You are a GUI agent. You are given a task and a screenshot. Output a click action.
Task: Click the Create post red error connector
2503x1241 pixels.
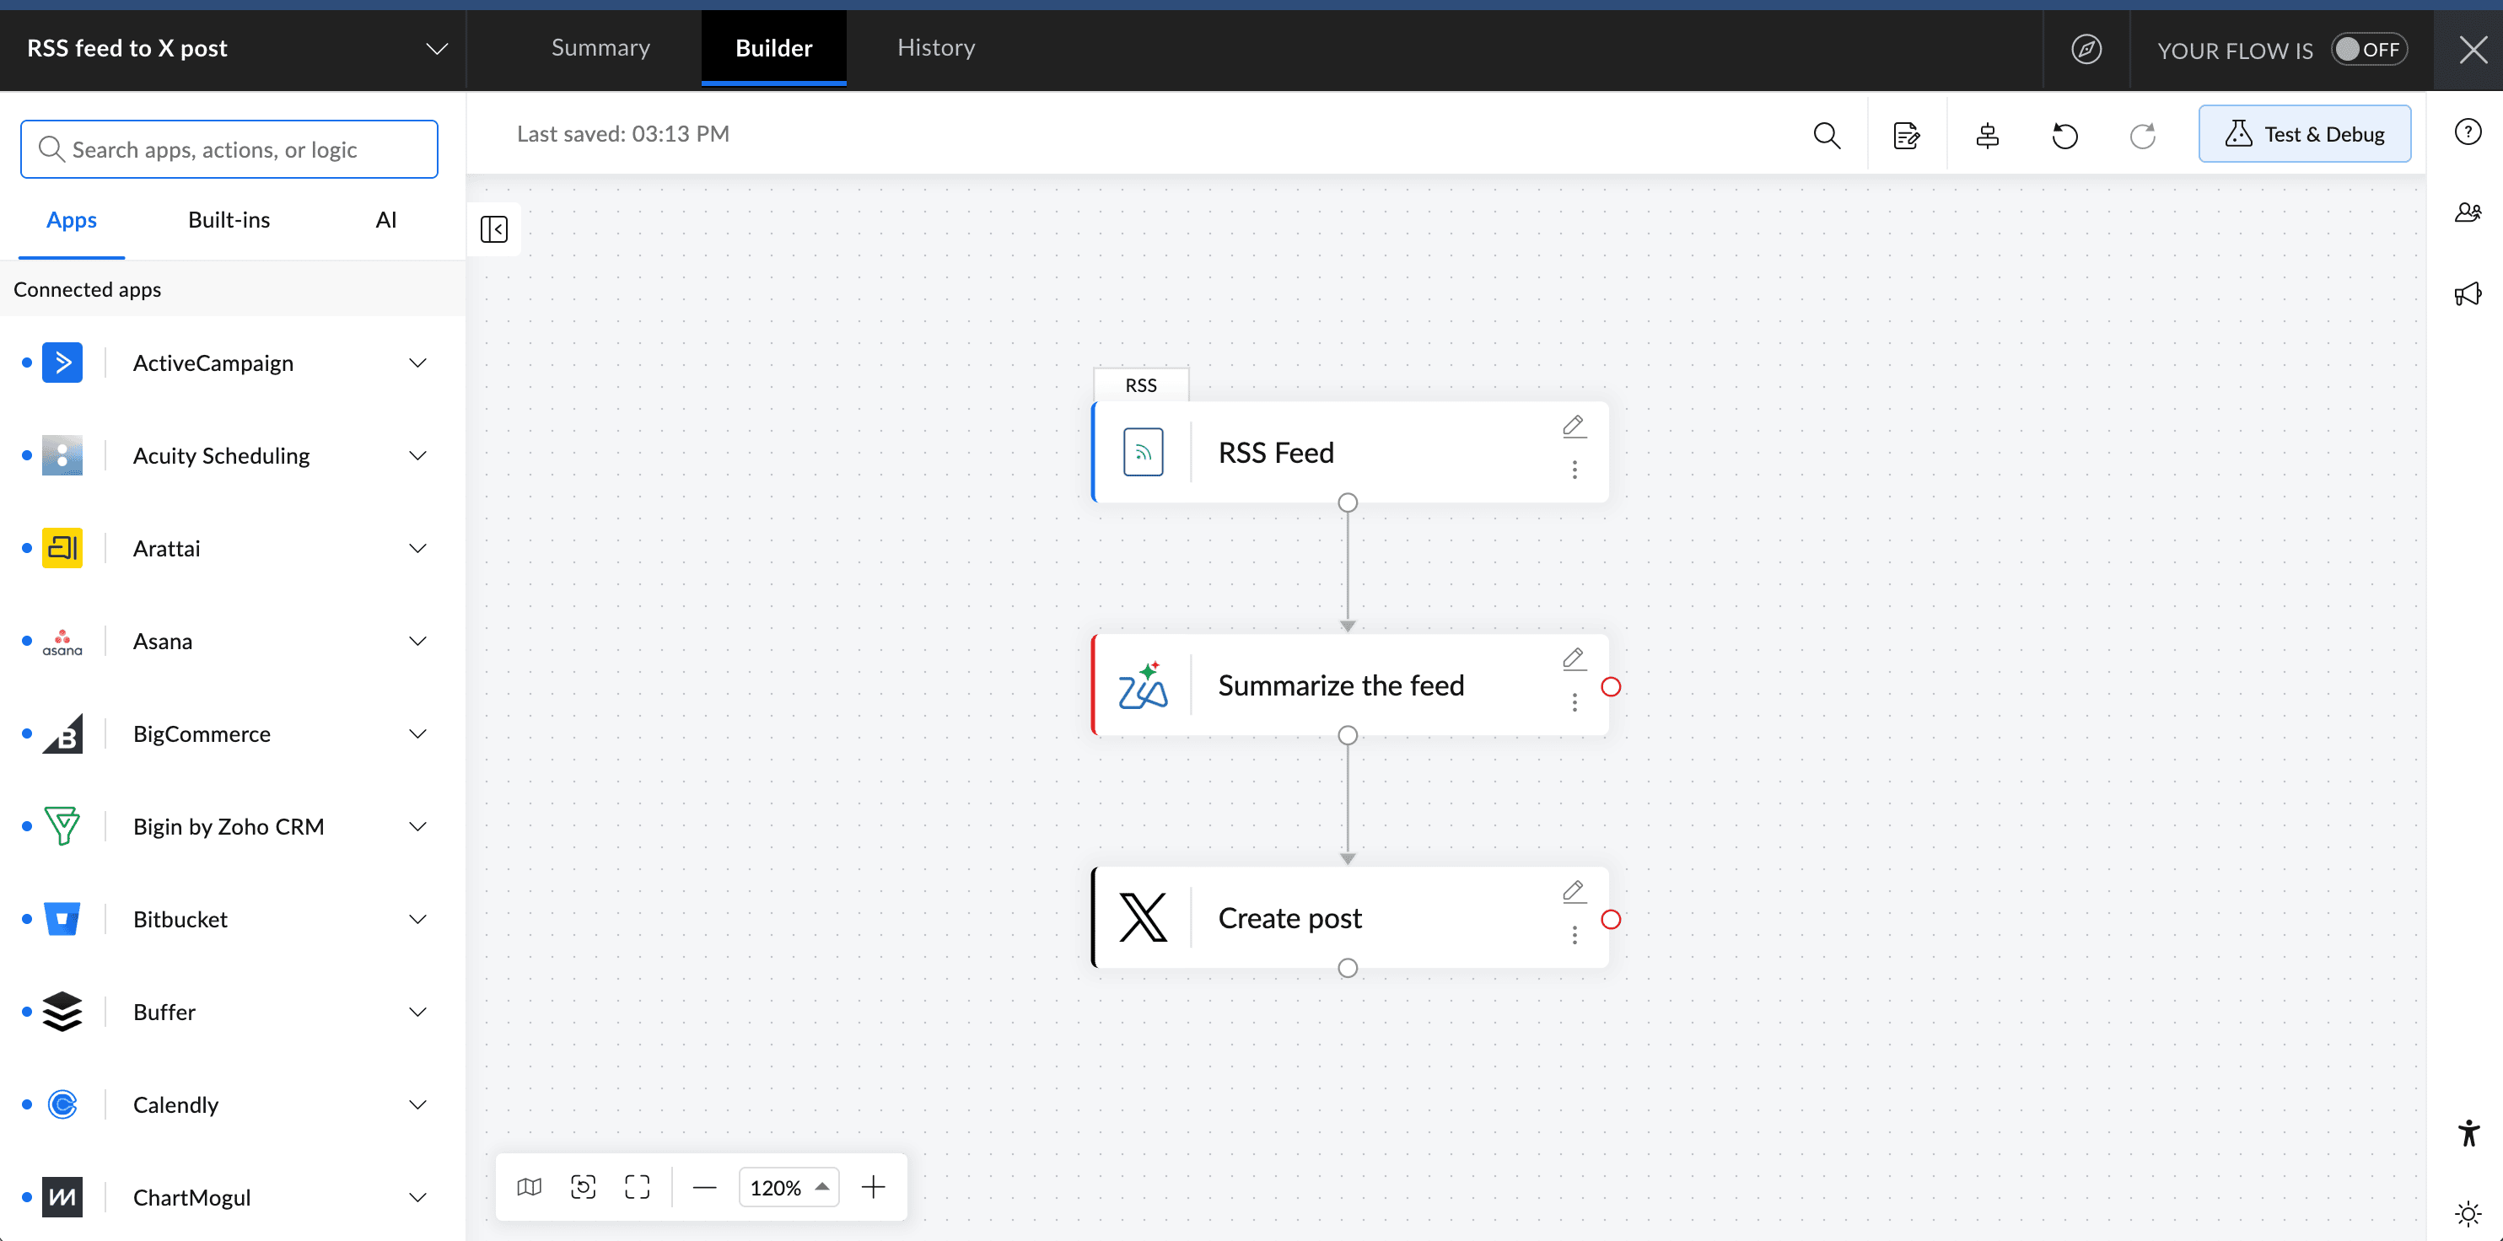coord(1611,920)
